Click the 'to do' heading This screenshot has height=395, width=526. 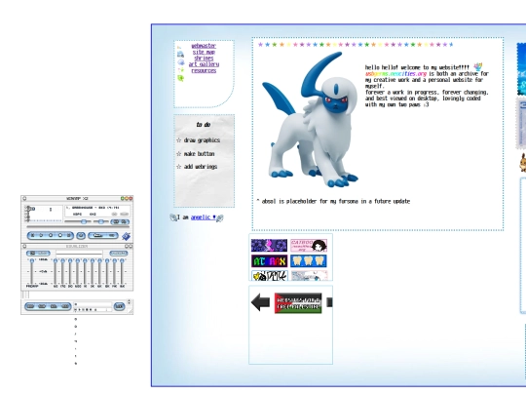coord(204,125)
